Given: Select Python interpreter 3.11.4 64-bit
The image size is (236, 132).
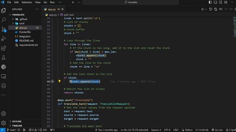Looking at the screenshot, I should tap(202, 130).
